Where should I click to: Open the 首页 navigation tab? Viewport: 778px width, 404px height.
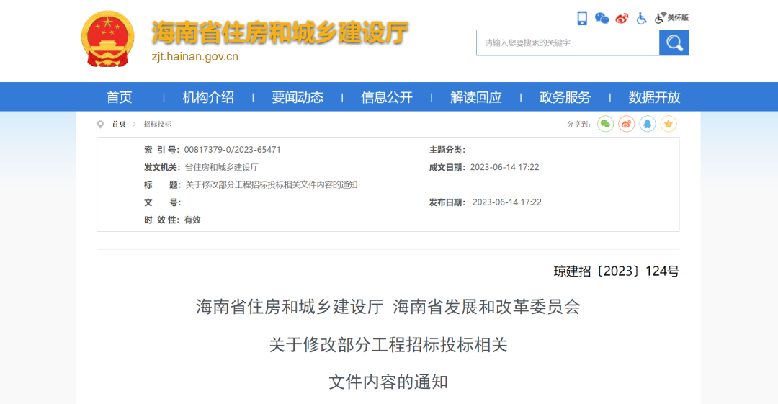click(x=119, y=97)
